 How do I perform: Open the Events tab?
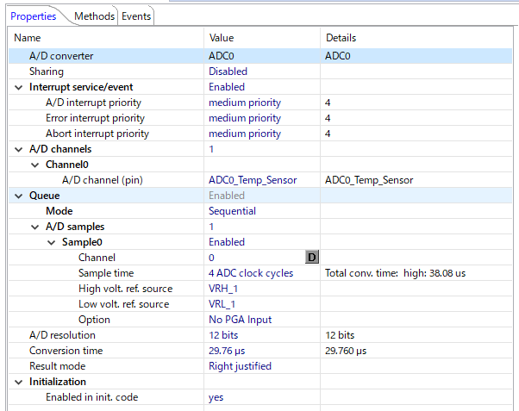pos(136,16)
